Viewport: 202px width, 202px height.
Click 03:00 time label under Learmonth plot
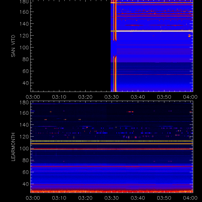pyautogui.click(x=33, y=198)
